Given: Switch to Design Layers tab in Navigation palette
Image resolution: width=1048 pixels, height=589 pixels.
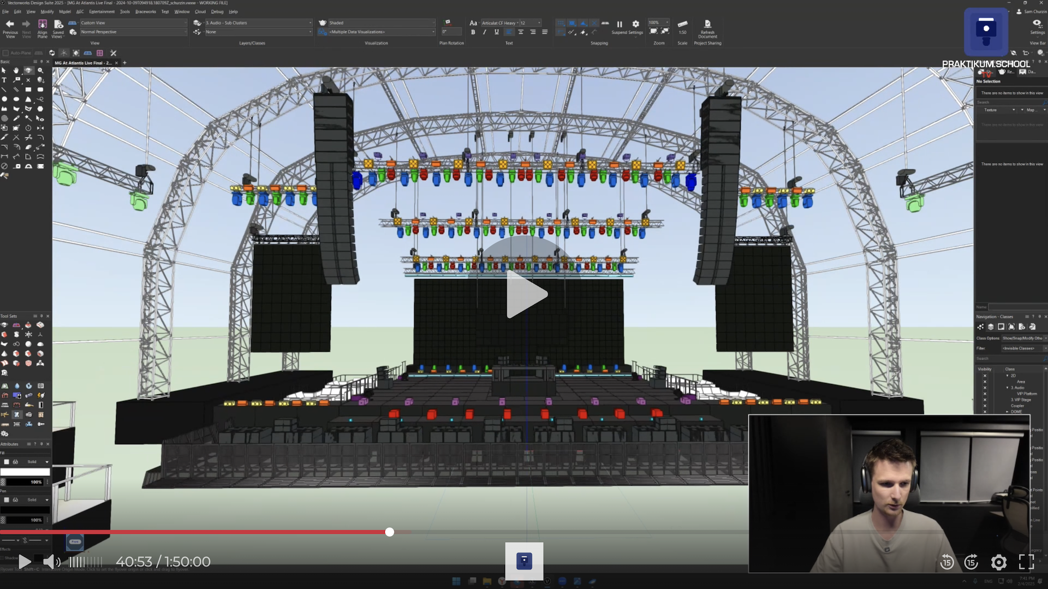Looking at the screenshot, I should (991, 327).
